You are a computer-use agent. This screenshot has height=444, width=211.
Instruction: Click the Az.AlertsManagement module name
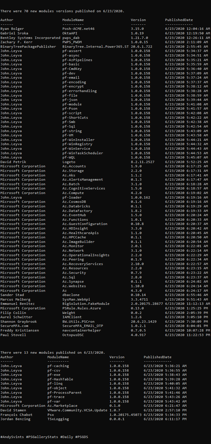83,180
